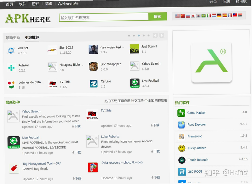Select the France flag language
252x184 pixels.
coord(230,15)
